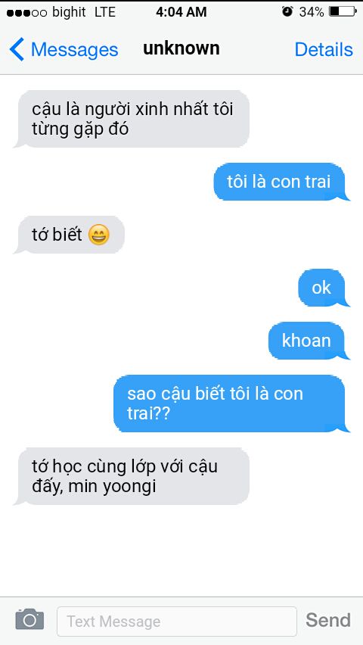Tap the camera icon beside message field
Screen dimensions: 363x645
click(x=29, y=619)
